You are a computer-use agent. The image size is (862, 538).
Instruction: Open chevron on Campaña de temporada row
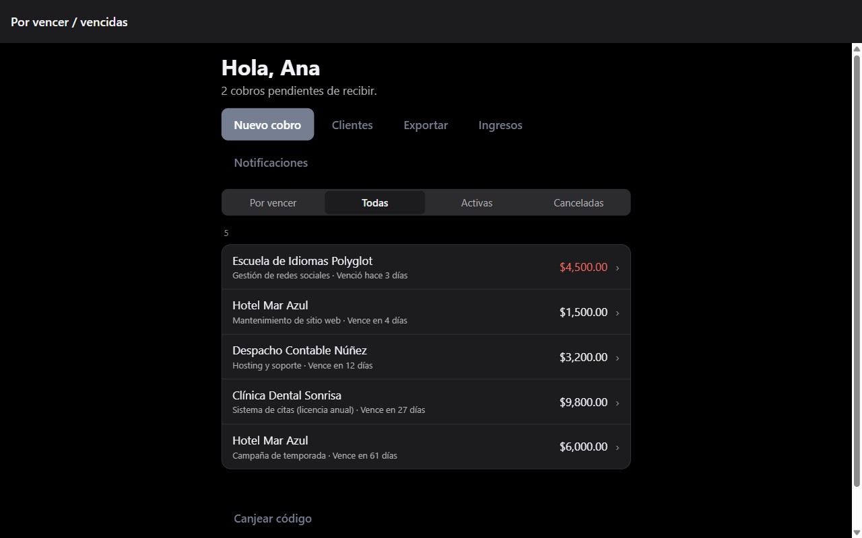618,447
